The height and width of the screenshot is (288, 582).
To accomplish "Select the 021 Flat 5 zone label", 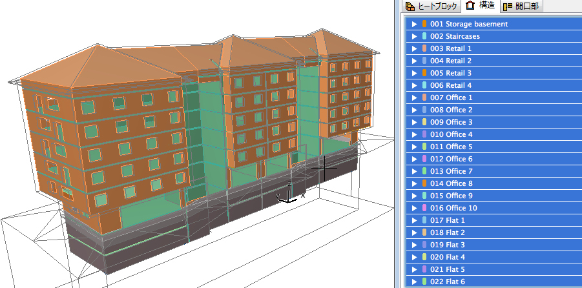I will click(447, 269).
